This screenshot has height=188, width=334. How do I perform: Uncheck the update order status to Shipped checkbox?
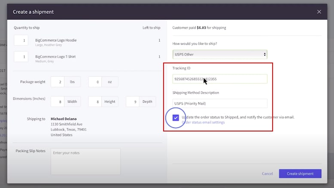point(176,118)
